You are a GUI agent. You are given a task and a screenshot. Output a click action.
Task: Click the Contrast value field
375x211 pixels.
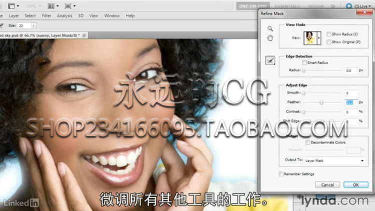coord(351,112)
